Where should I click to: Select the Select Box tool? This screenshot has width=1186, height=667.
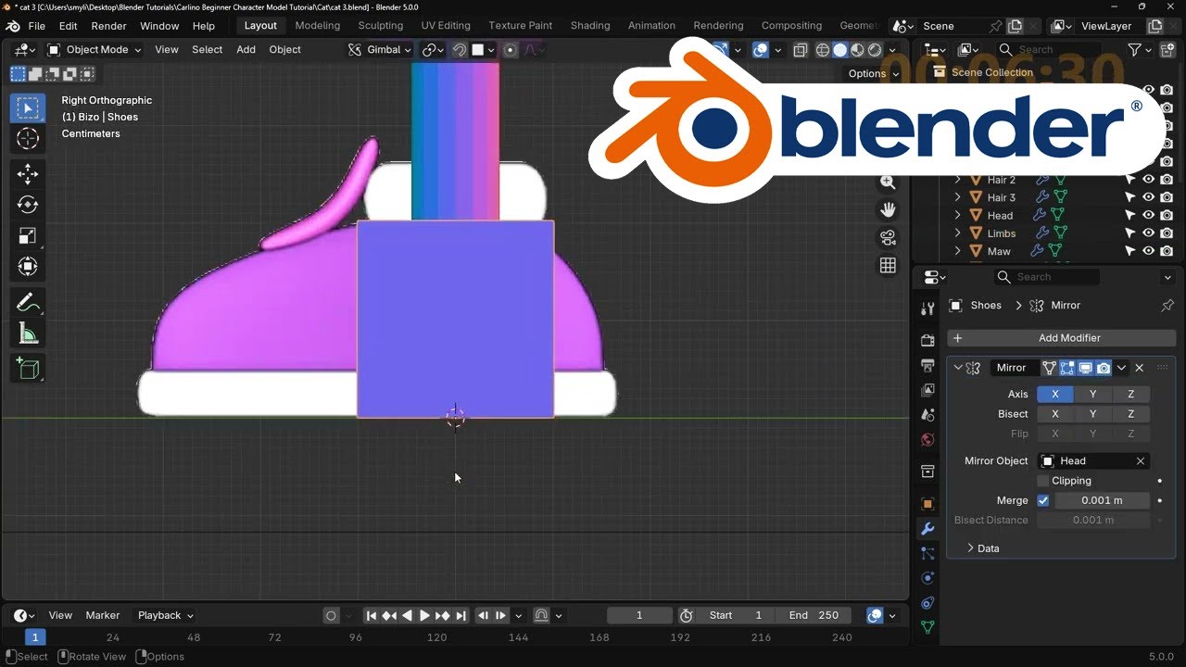[x=28, y=108]
